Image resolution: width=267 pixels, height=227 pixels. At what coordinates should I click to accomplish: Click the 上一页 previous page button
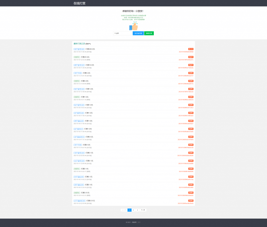[124, 210]
